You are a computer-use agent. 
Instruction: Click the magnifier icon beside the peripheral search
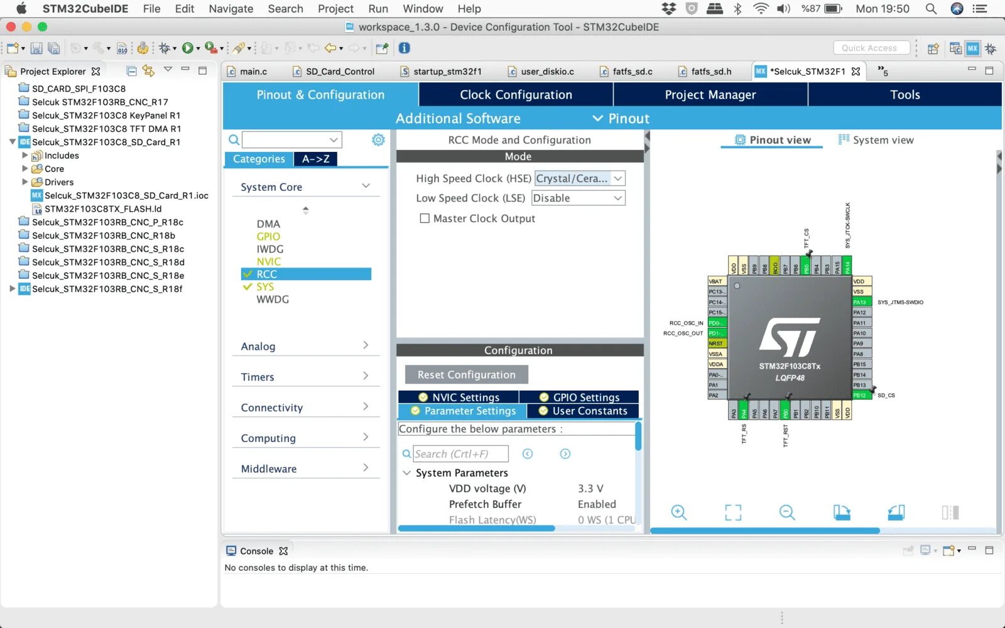point(234,139)
